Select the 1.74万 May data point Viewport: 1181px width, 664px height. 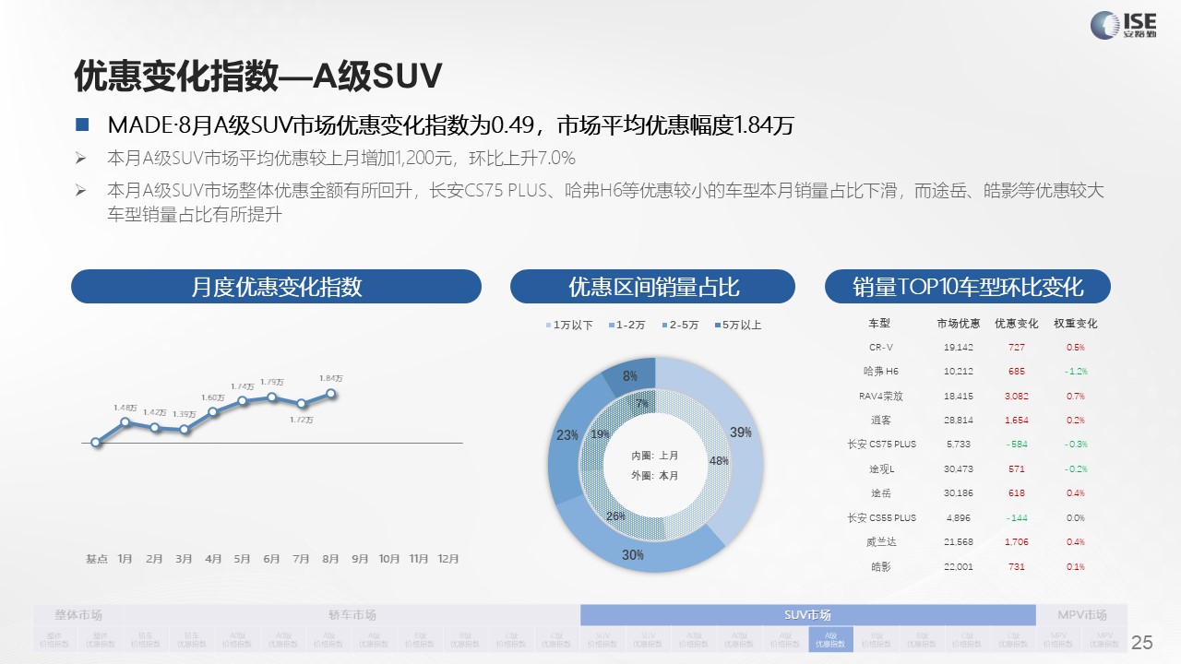[243, 400]
